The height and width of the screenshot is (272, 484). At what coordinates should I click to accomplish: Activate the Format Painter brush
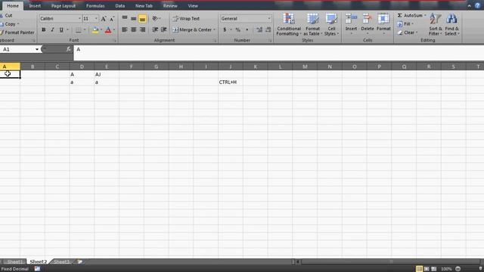coord(17,32)
